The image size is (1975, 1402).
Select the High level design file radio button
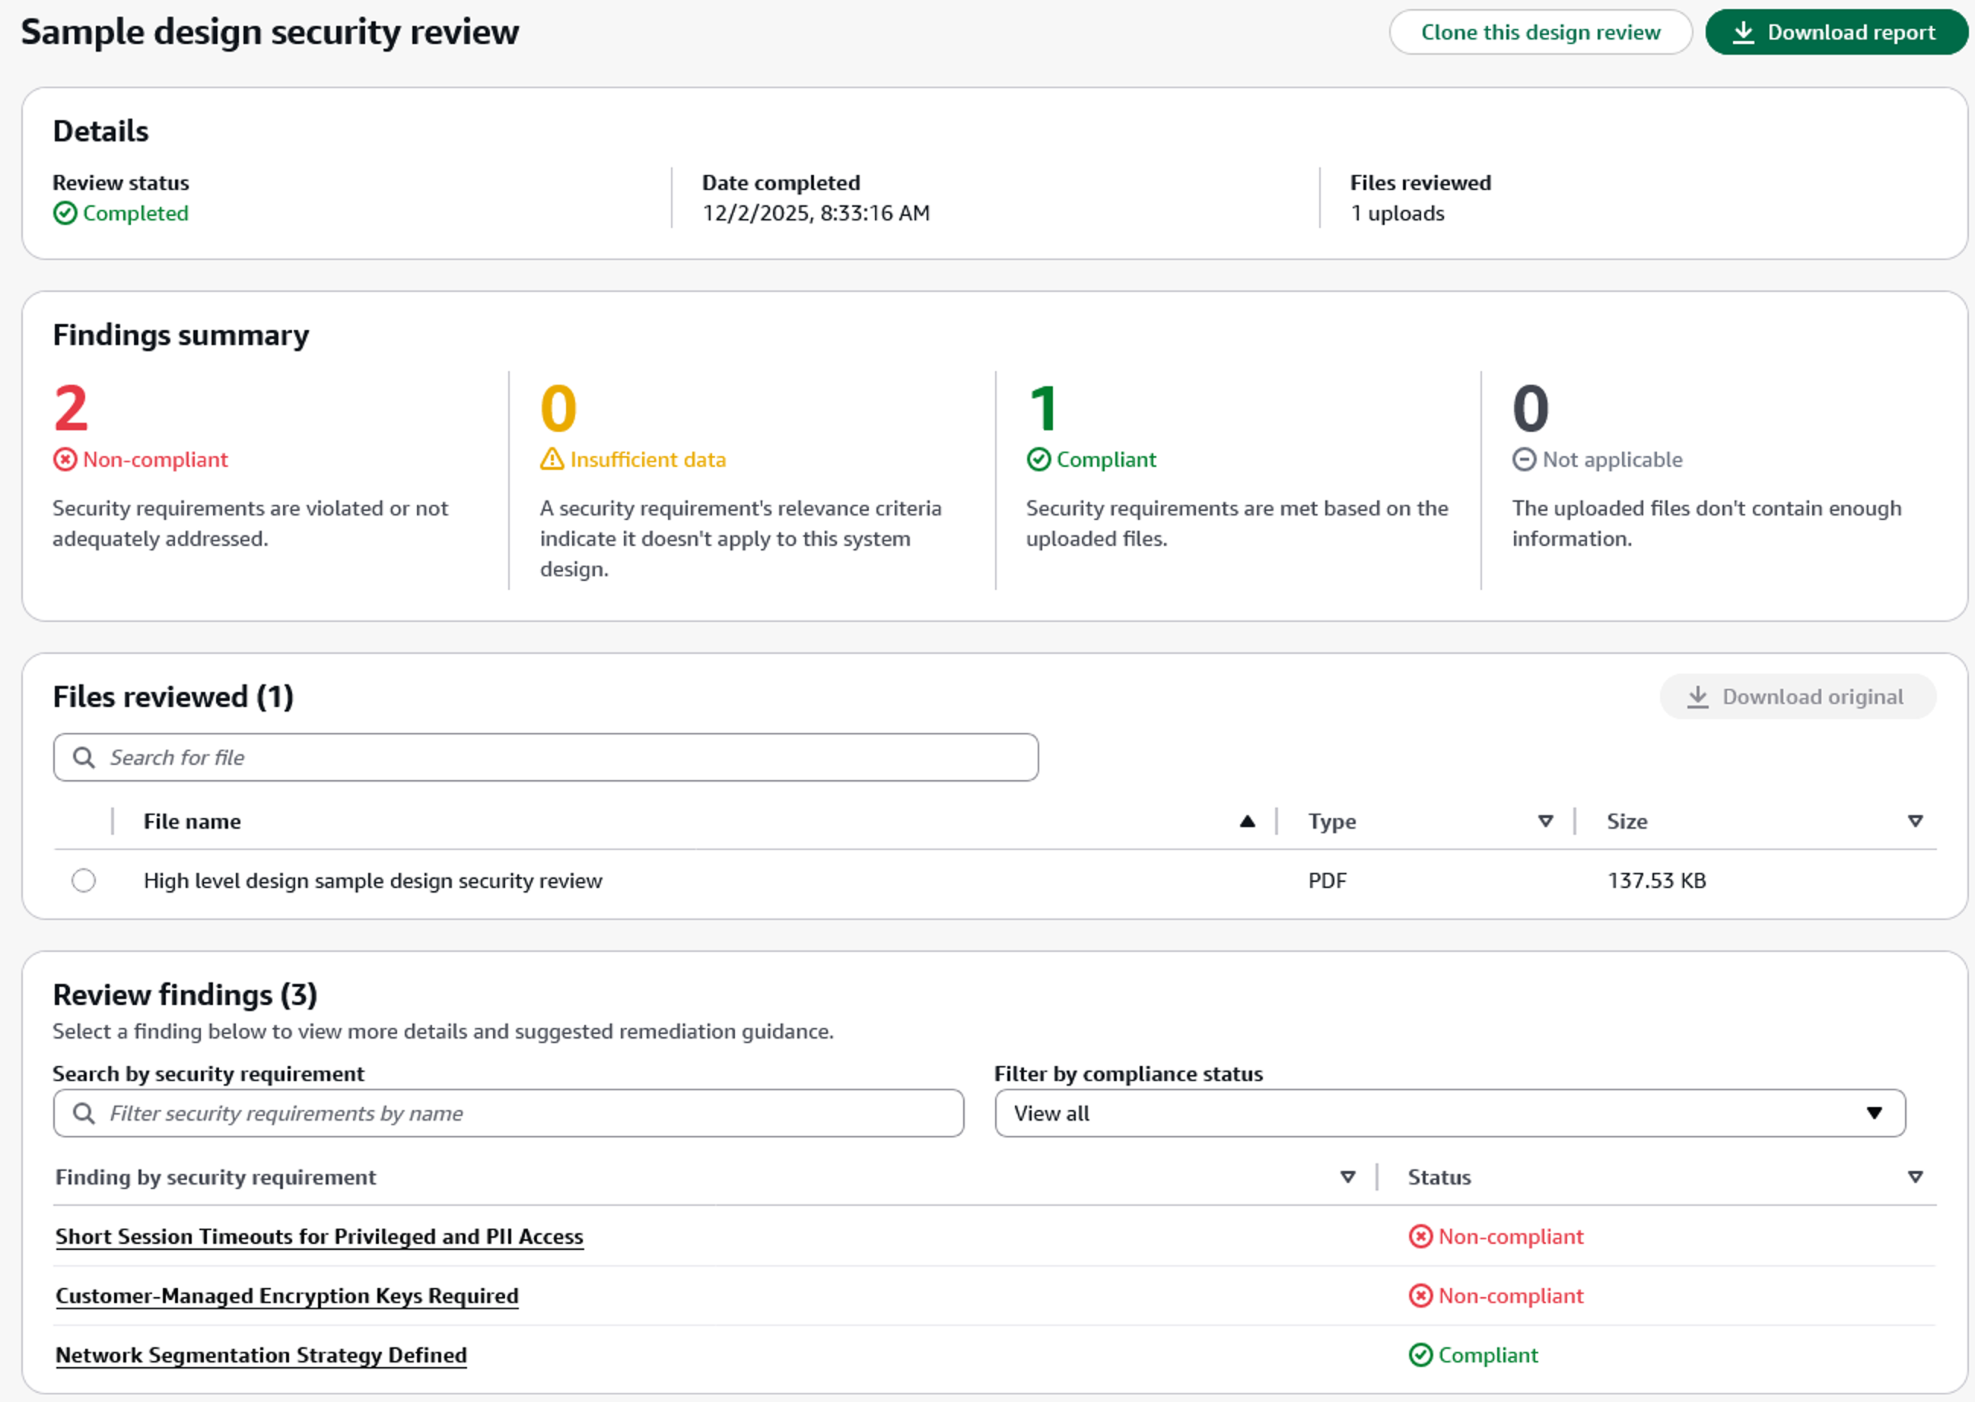pos(84,880)
